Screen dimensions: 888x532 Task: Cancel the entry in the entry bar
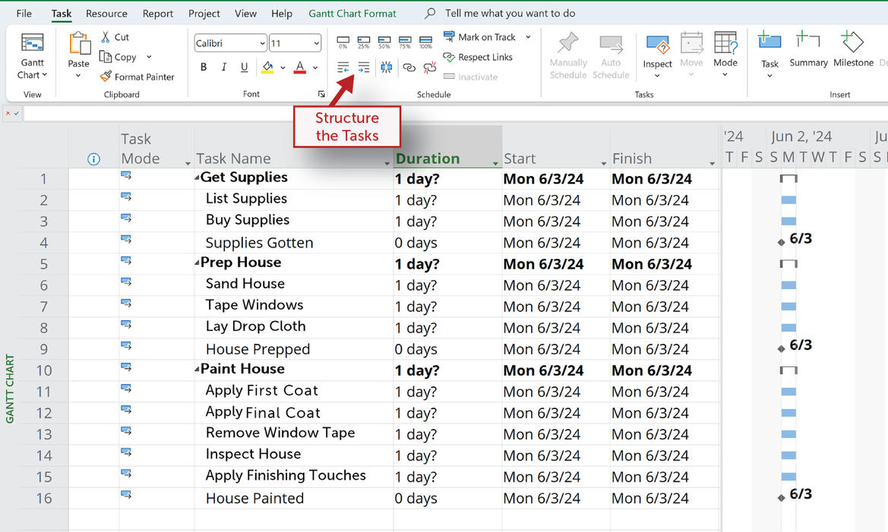8,113
